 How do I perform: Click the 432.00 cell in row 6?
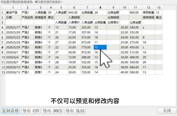[x=135, y=37]
